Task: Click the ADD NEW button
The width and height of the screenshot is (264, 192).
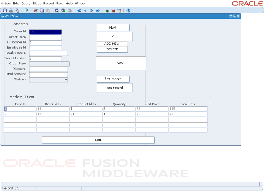Action: (x=112, y=43)
